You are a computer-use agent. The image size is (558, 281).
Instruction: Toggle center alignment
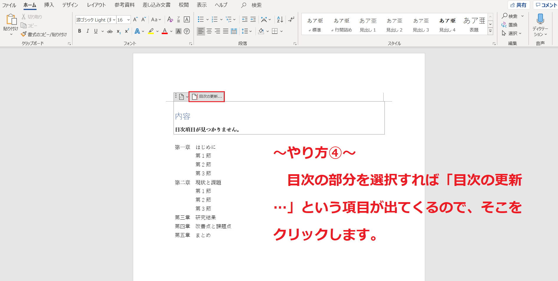tap(209, 31)
